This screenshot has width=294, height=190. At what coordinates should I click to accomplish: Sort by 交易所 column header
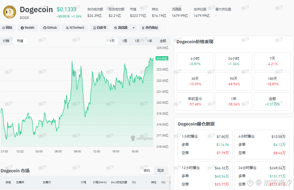coord(20,182)
